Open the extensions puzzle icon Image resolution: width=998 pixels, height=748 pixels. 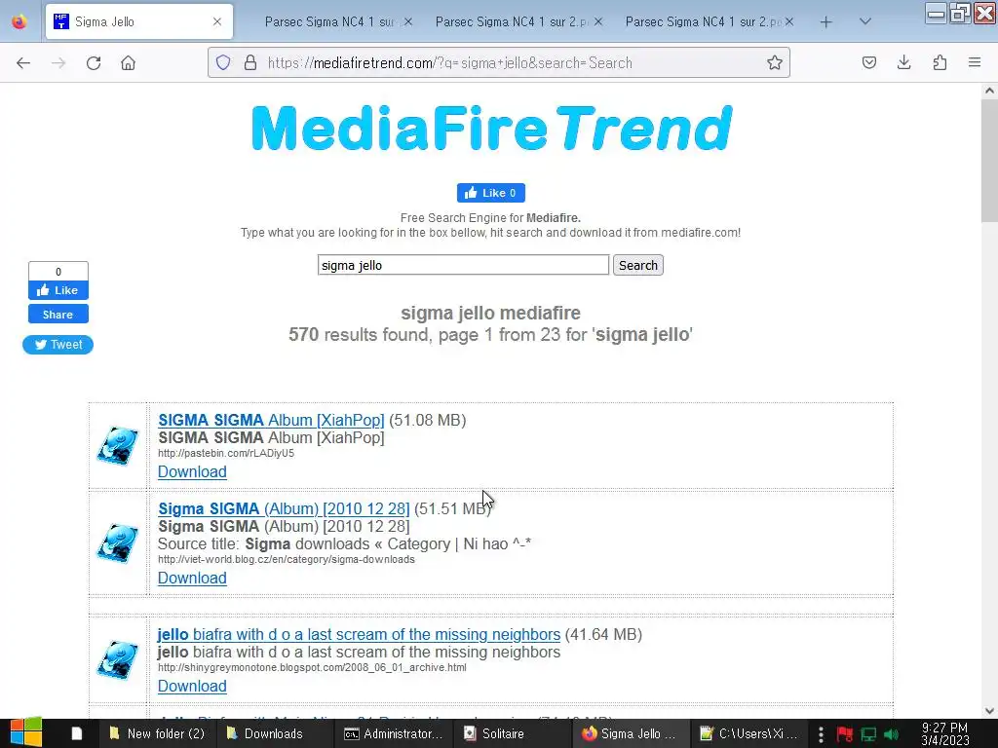click(x=940, y=62)
